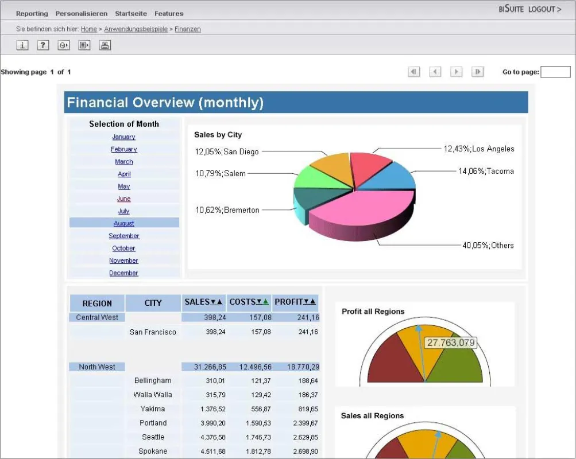
Task: Select September in month selection
Action: point(124,236)
